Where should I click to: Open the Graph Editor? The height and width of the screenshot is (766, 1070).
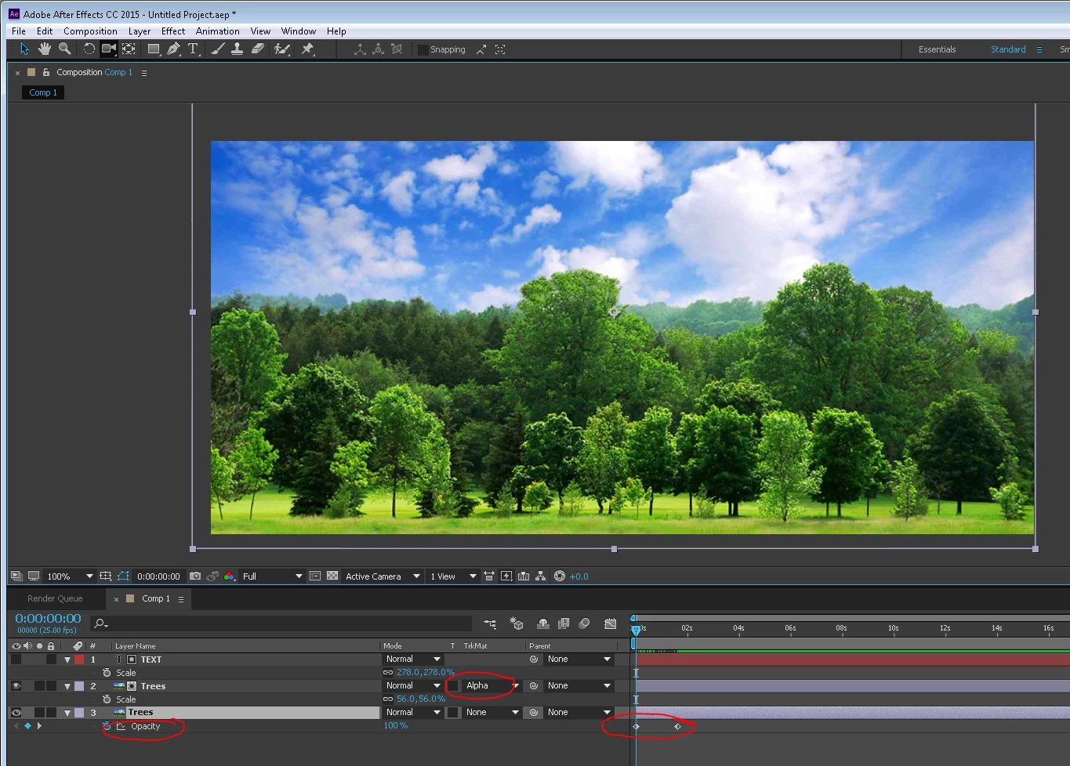611,623
